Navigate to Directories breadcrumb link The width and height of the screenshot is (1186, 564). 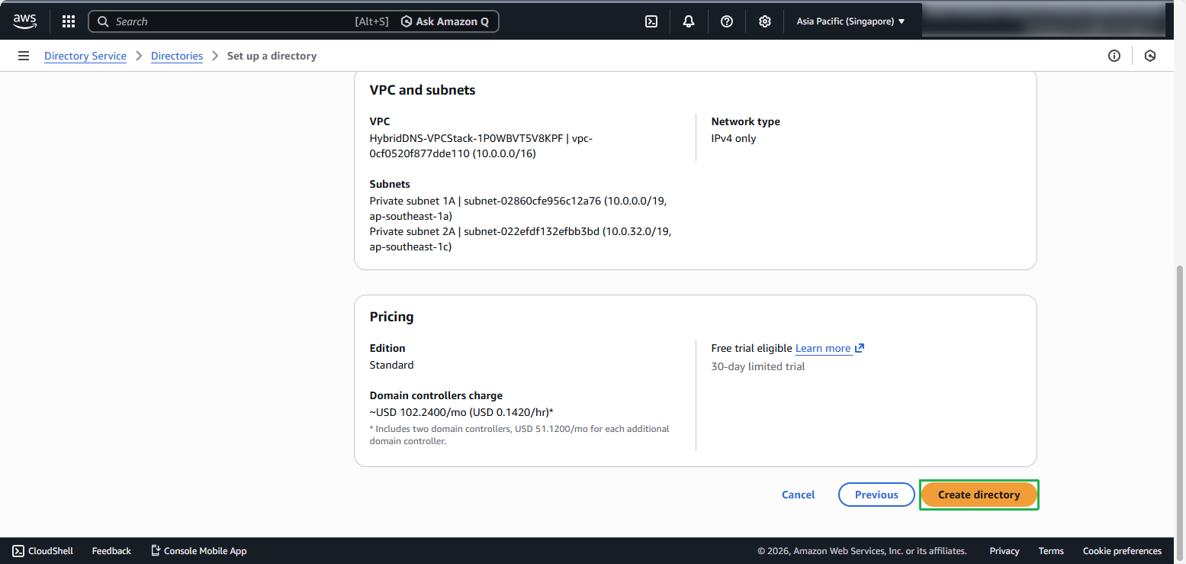(177, 56)
